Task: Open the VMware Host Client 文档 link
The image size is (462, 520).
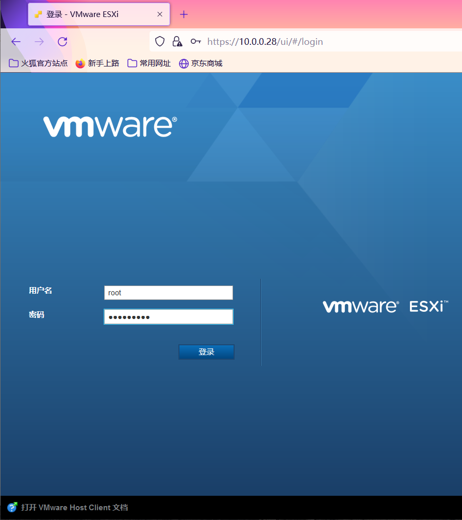Action: coord(74,508)
